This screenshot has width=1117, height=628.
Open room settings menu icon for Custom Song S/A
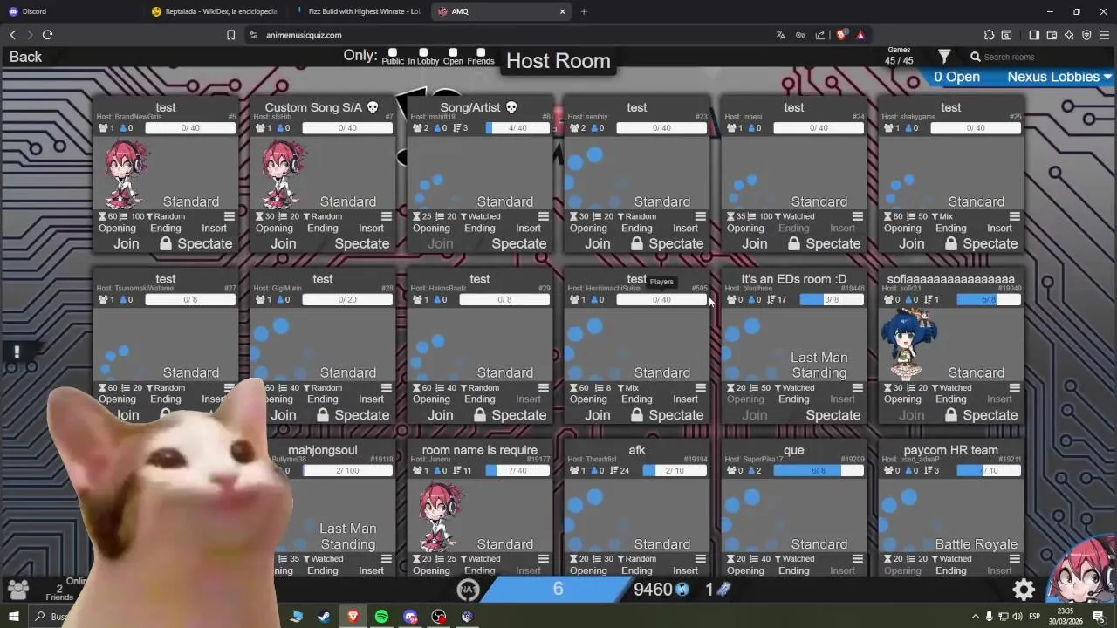point(387,216)
